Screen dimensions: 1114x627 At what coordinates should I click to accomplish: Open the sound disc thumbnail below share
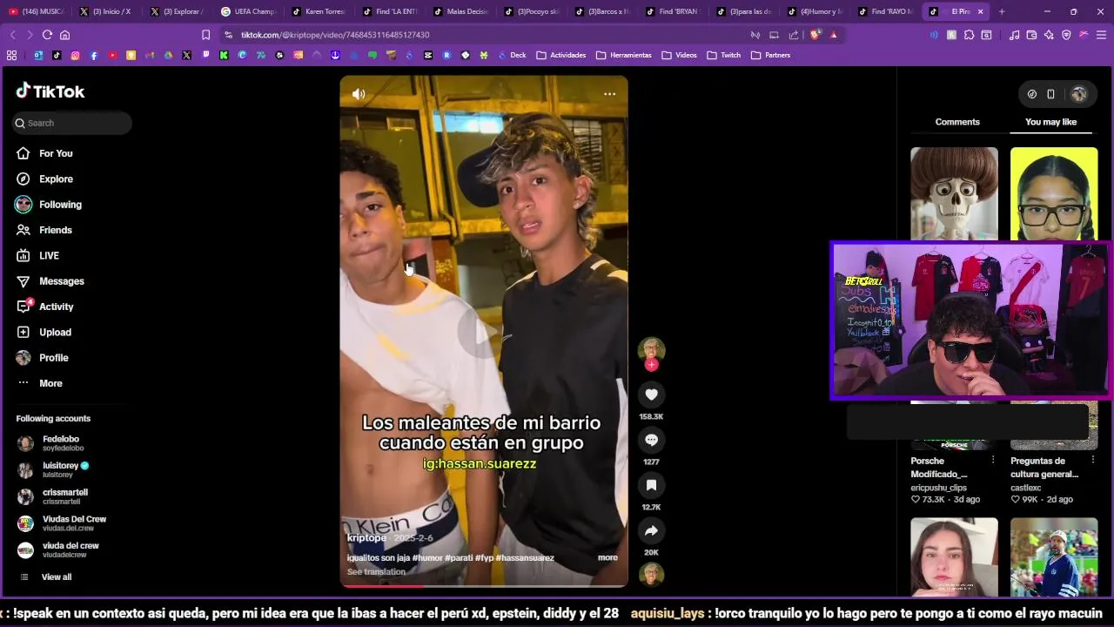(651, 575)
